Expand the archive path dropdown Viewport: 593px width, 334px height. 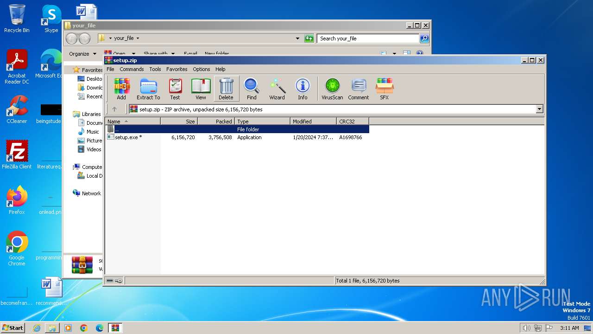coord(539,109)
